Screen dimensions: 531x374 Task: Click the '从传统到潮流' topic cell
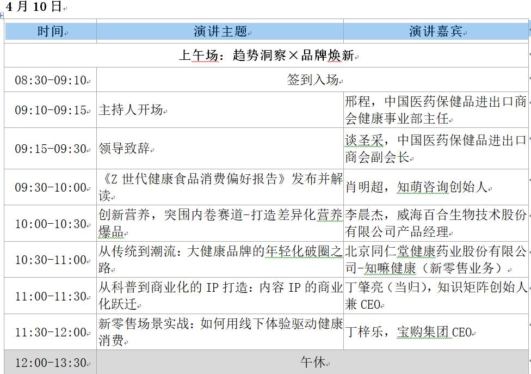point(220,260)
